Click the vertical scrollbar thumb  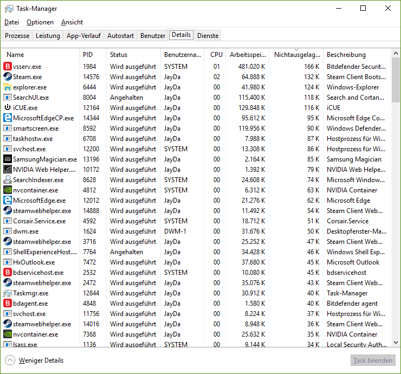pyautogui.click(x=396, y=80)
